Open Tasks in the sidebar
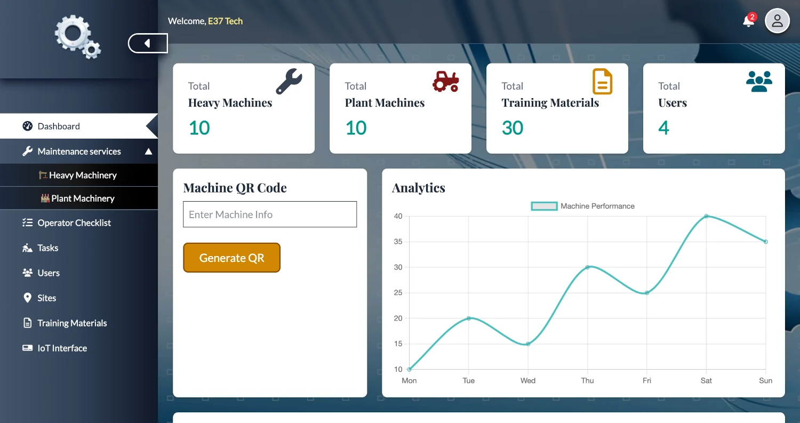 pyautogui.click(x=79, y=248)
